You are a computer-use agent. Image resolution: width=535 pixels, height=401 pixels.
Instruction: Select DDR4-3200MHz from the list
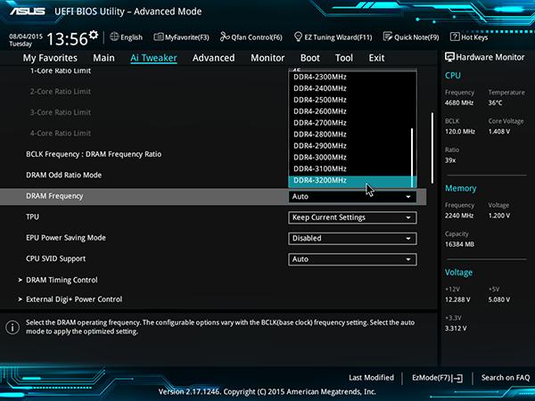click(x=352, y=181)
